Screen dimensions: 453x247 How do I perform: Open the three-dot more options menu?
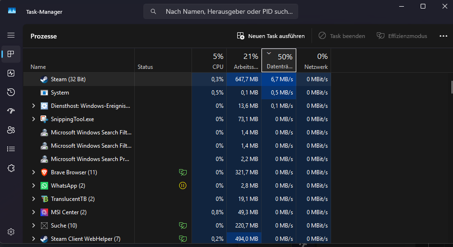[443, 36]
